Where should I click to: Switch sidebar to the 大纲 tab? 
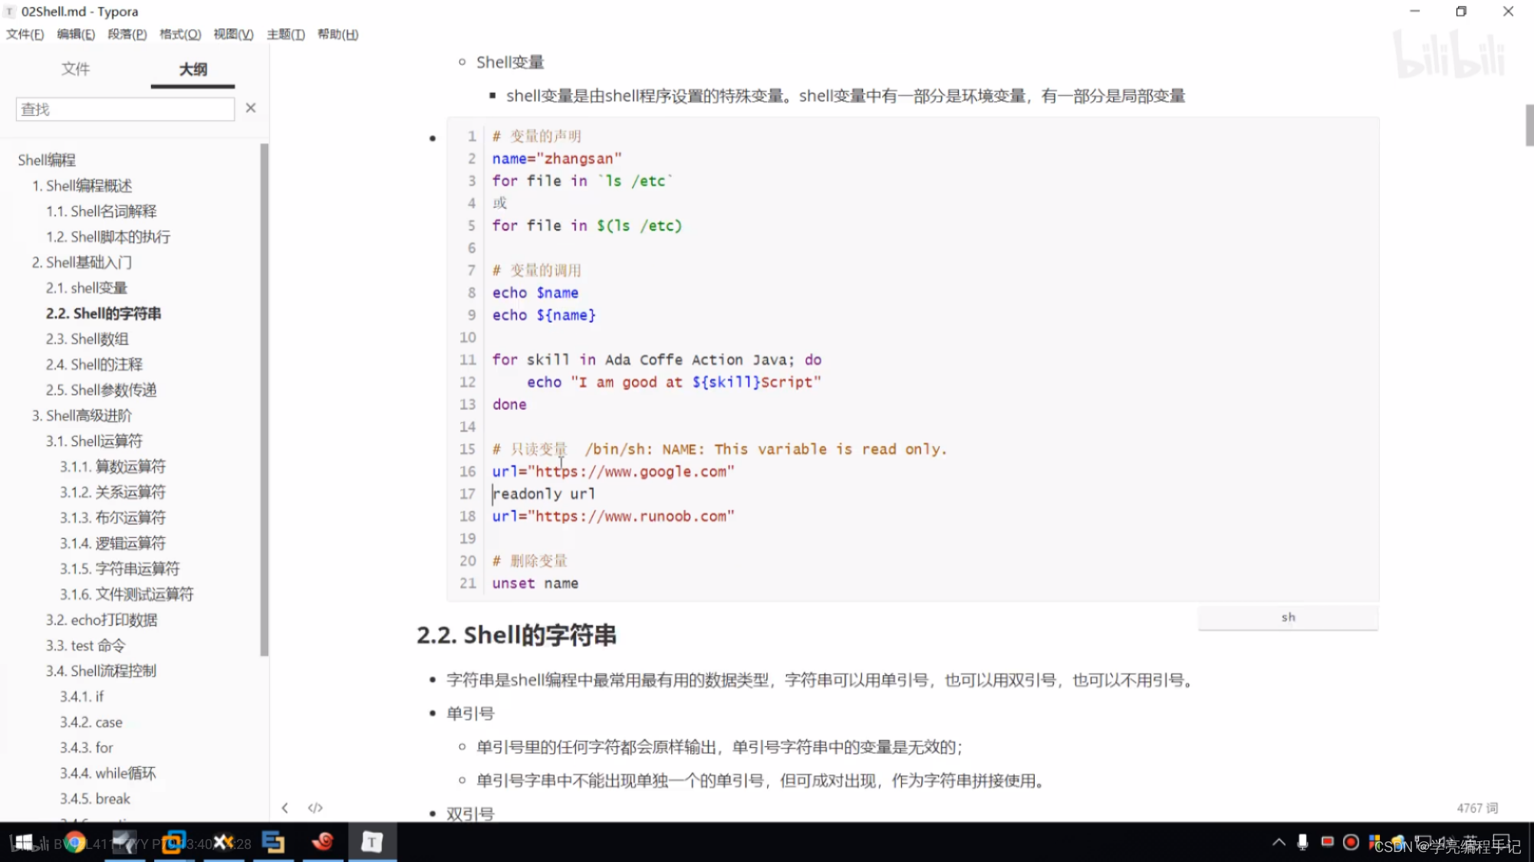pos(193,69)
